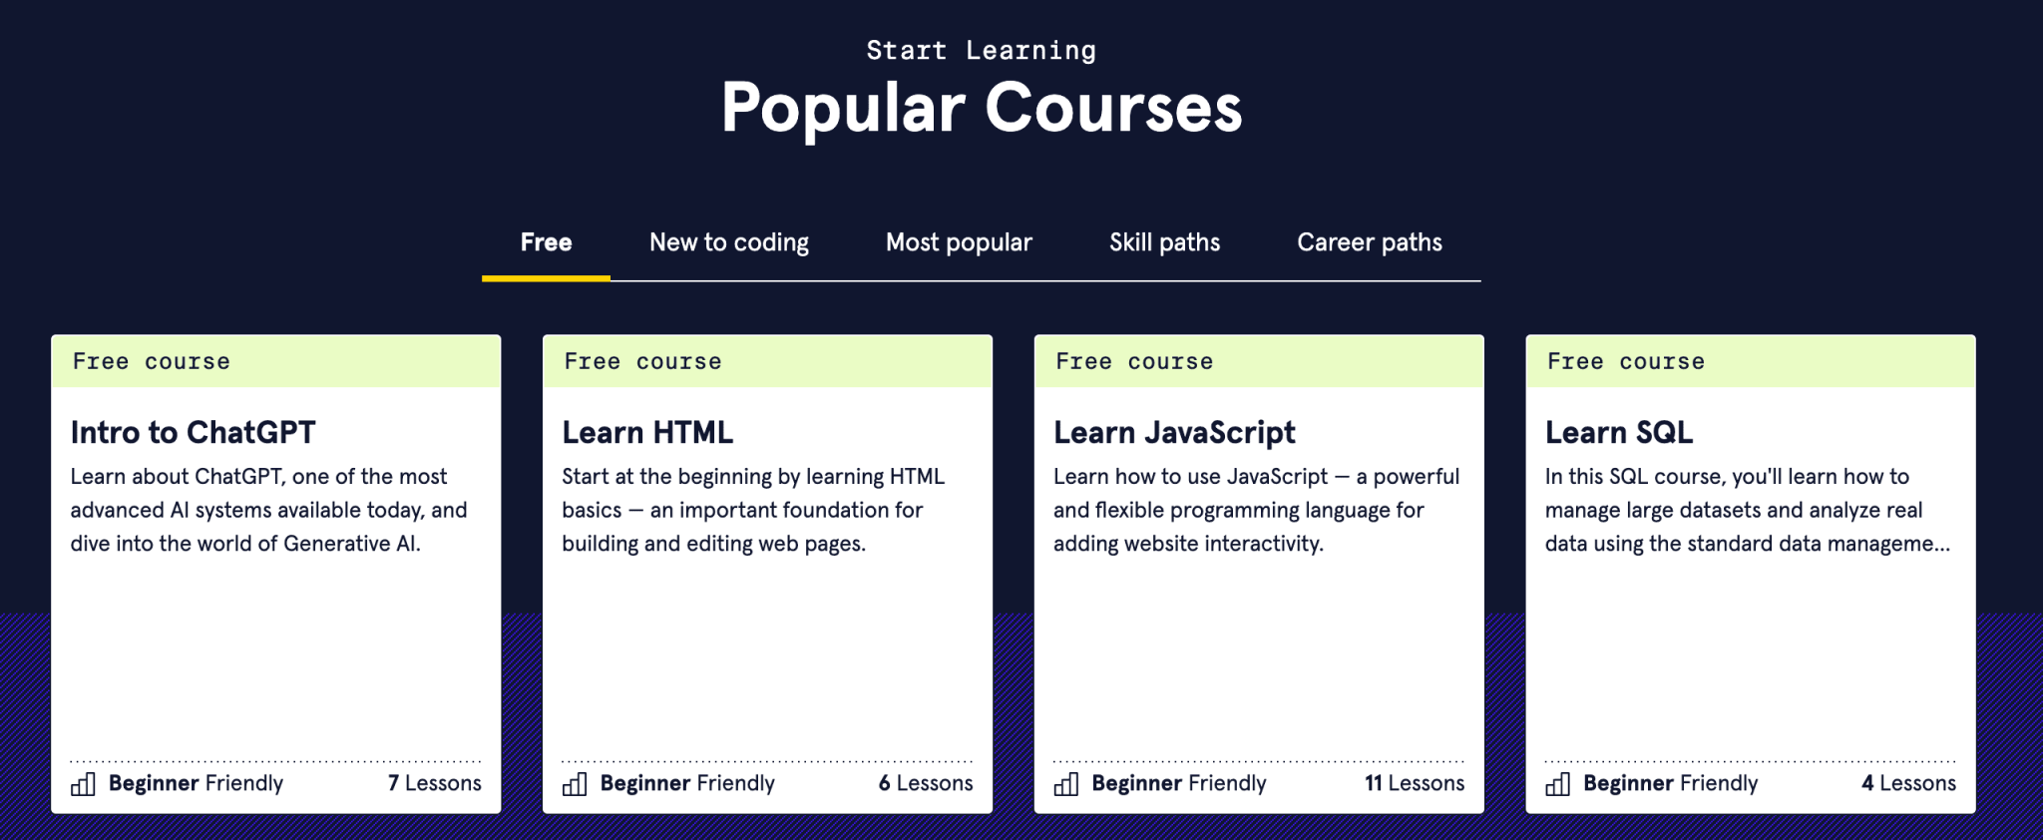
Task: Open the Learn JavaScript course title
Action: click(1174, 432)
